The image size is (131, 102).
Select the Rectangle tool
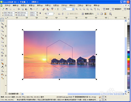click(2, 42)
